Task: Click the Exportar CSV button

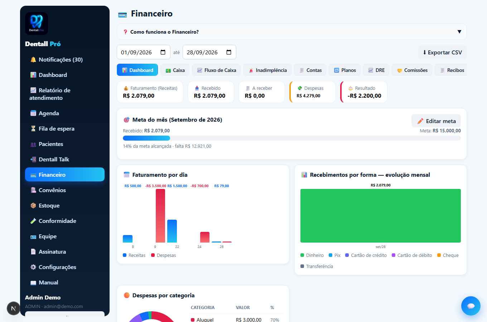Action: click(443, 52)
